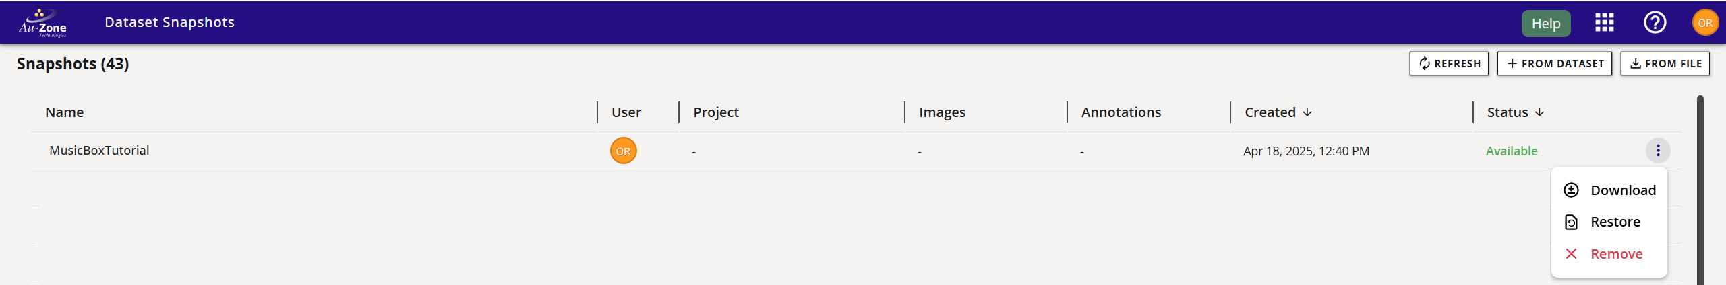Click the question mark help icon
This screenshot has height=285, width=1726.
coord(1655,23)
